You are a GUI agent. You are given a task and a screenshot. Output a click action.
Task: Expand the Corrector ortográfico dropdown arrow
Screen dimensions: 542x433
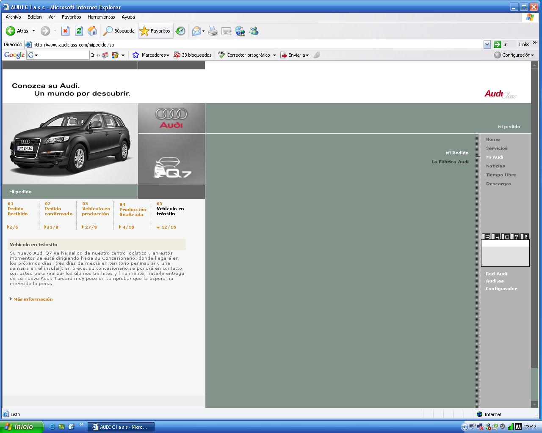[x=274, y=55]
